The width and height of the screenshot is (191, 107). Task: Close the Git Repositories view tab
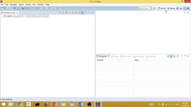pyautogui.click(x=17, y=13)
